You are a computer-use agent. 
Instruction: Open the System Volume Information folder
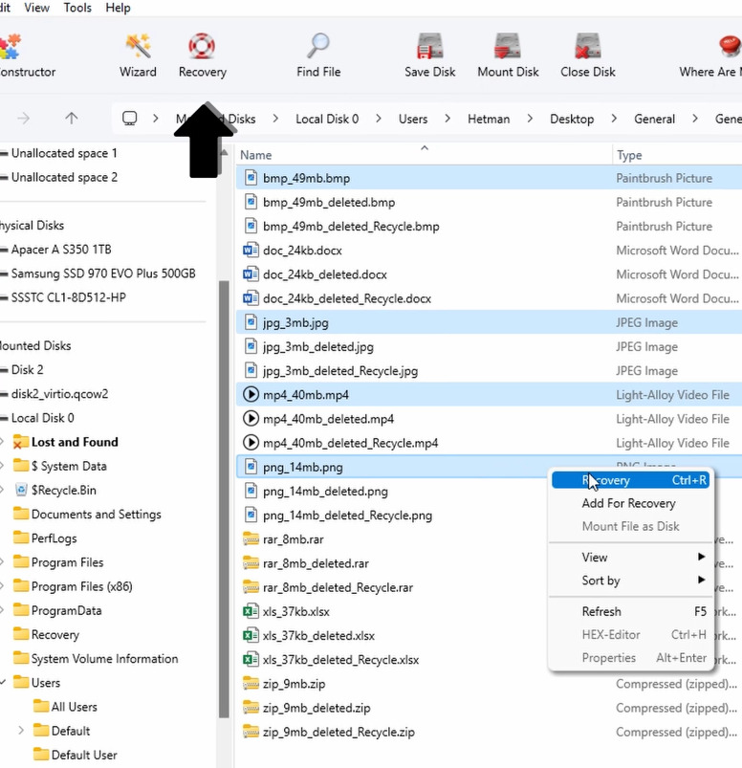tap(104, 658)
